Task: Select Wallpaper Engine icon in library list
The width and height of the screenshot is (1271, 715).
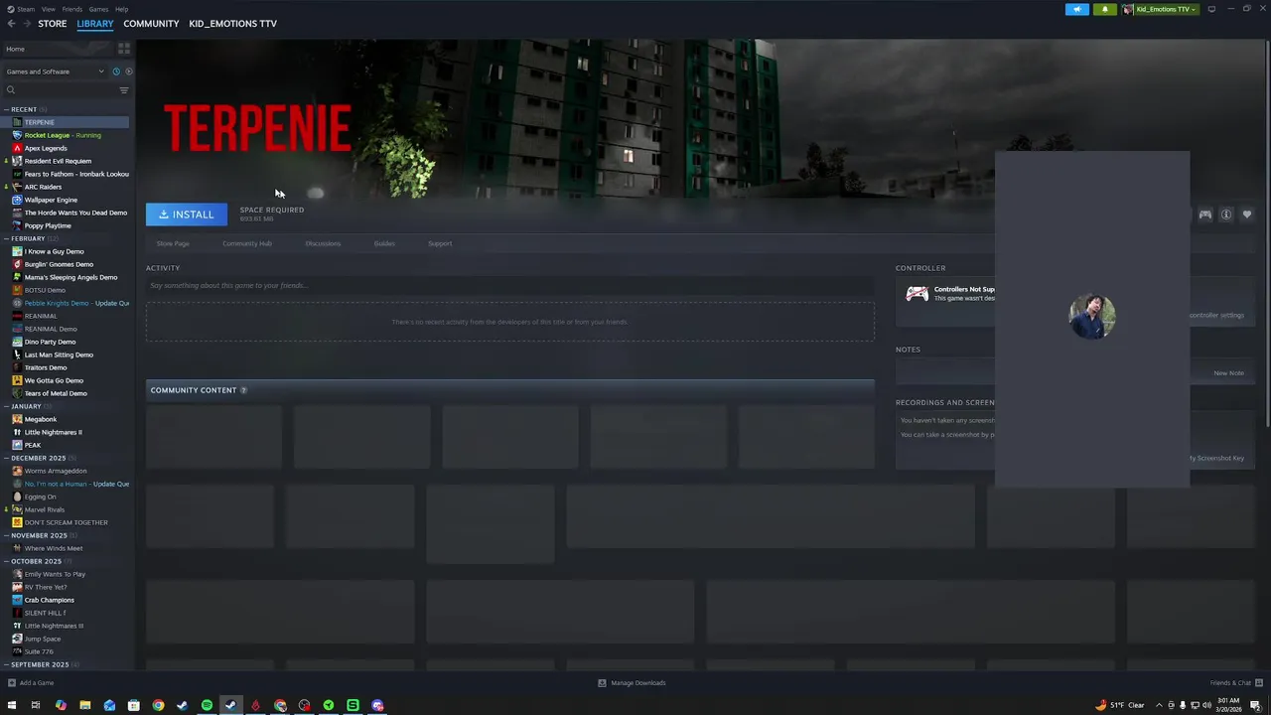Action: tap(17, 200)
